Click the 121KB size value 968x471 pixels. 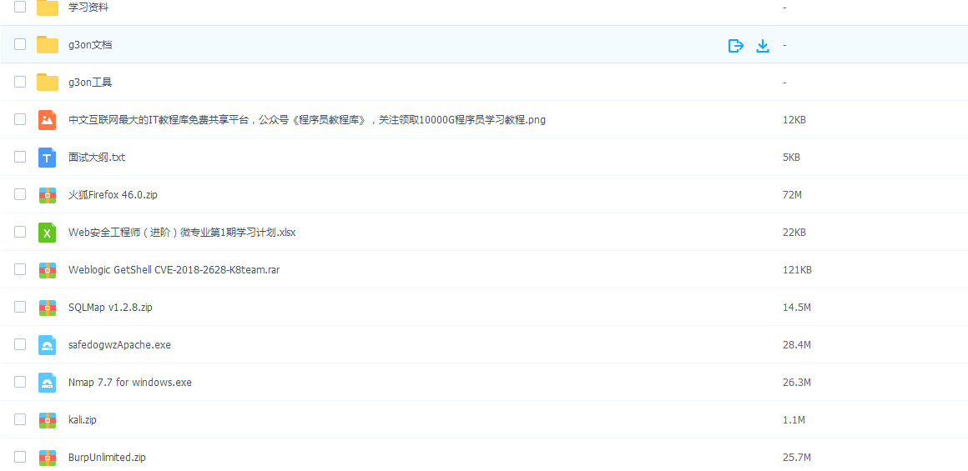coord(797,270)
